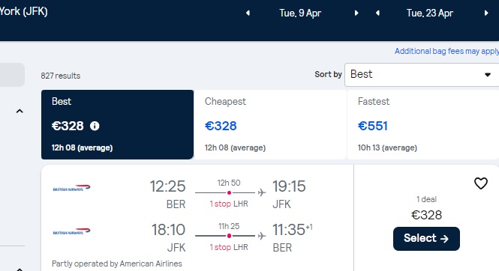
Task: Switch to the Cheapest €328 tab
Action: point(270,124)
